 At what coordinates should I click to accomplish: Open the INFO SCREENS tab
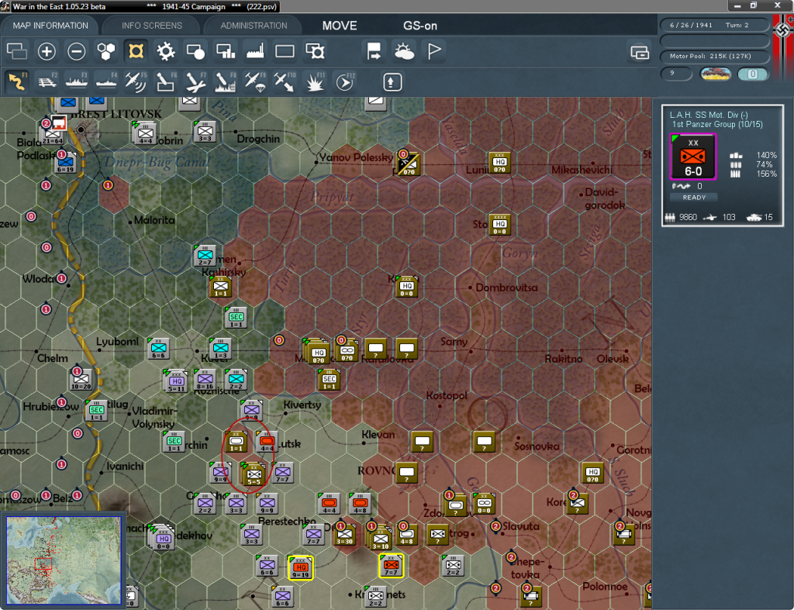152,26
